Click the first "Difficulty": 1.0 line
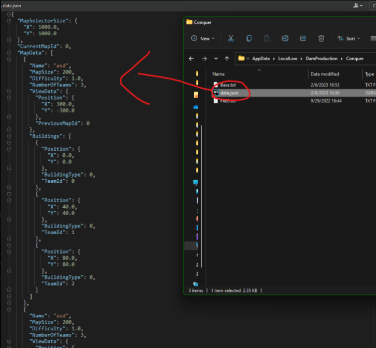The height and width of the screenshot is (348, 376). tap(56, 78)
